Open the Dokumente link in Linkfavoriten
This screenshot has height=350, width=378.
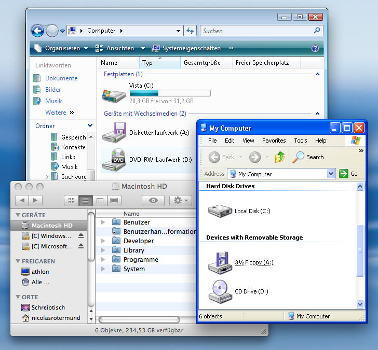point(61,78)
